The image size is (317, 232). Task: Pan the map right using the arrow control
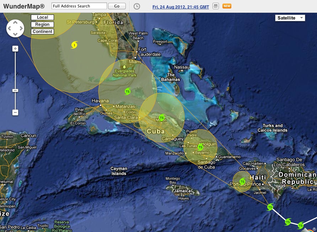(x=21, y=28)
